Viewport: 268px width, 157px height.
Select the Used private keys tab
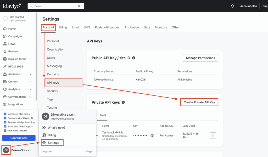pos(102,115)
